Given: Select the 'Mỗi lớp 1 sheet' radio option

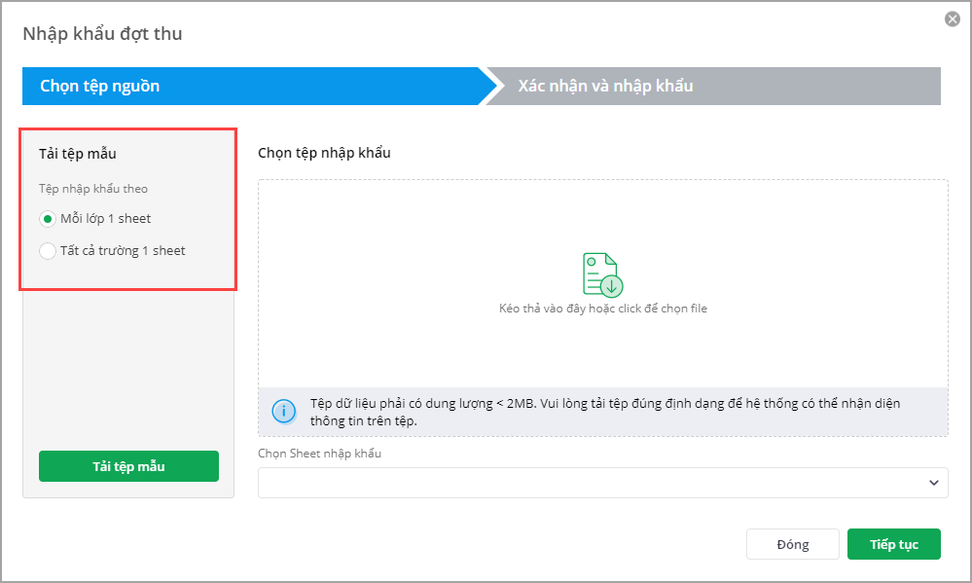Looking at the screenshot, I should (47, 219).
